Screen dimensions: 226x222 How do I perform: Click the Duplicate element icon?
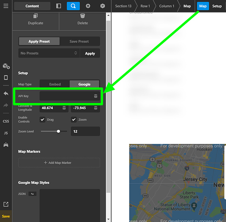point(35,16)
